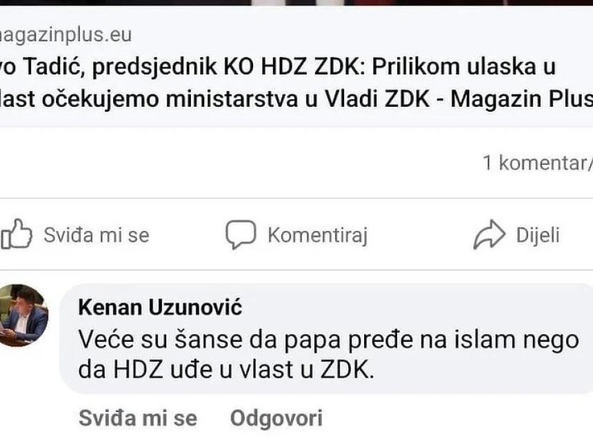This screenshot has height=441, width=593.
Task: Open Kenan Uzunović's profile picture
Action: [24, 316]
